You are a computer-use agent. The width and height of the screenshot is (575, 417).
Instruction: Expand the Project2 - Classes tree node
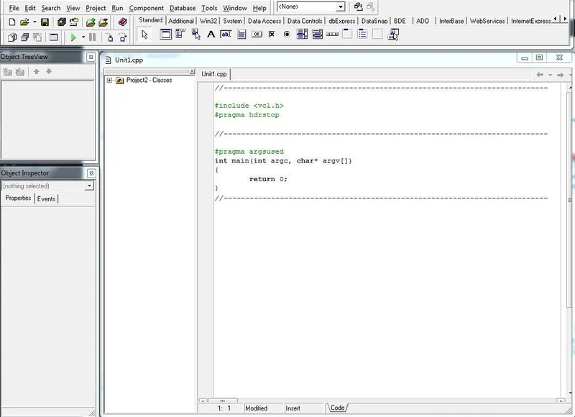pos(109,80)
